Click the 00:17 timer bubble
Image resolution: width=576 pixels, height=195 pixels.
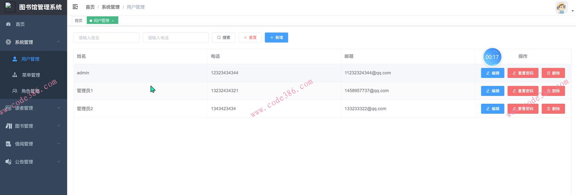tap(492, 57)
